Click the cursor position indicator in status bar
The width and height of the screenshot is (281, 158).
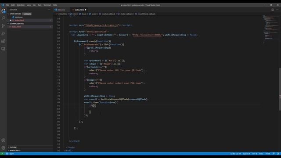235,154
